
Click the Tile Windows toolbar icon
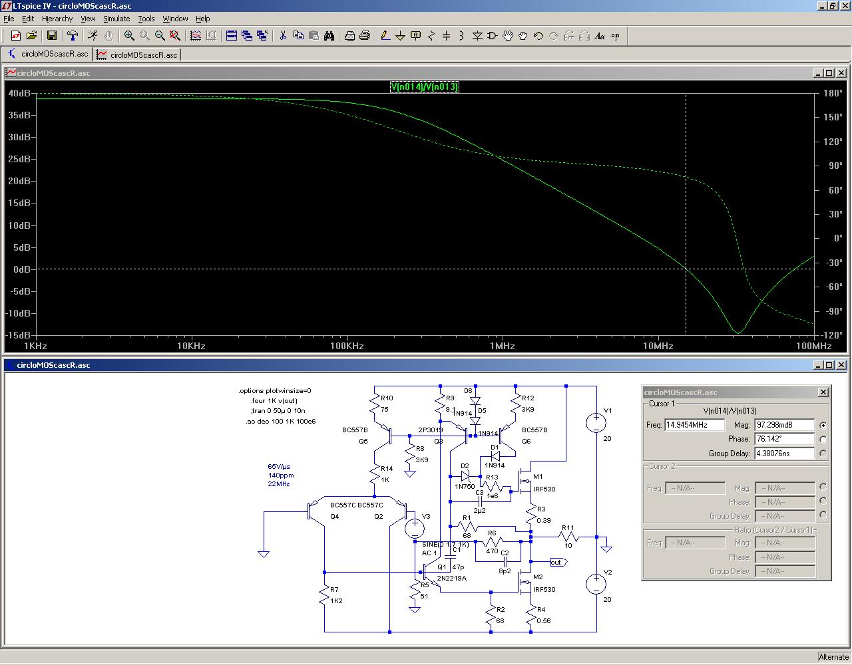pos(232,36)
